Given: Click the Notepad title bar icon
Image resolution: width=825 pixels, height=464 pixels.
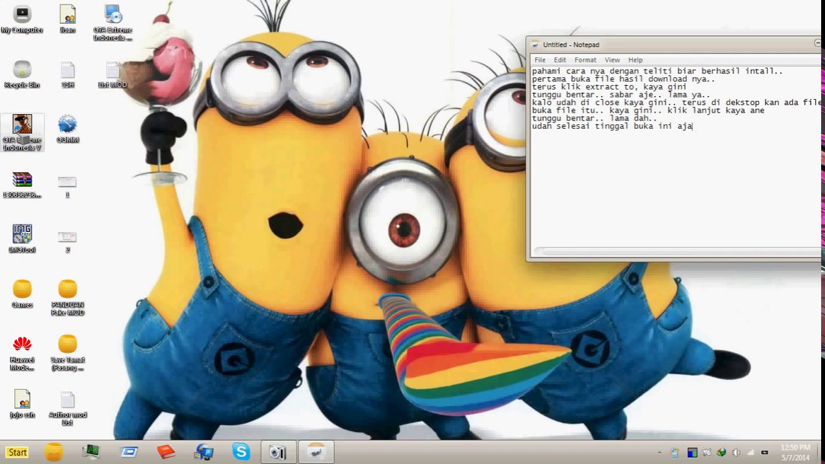Looking at the screenshot, I should point(534,44).
